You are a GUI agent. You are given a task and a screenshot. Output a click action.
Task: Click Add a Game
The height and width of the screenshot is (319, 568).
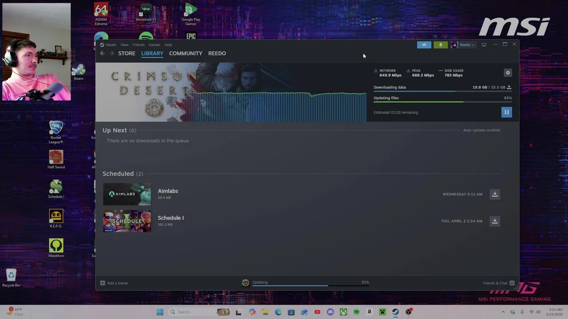114,283
